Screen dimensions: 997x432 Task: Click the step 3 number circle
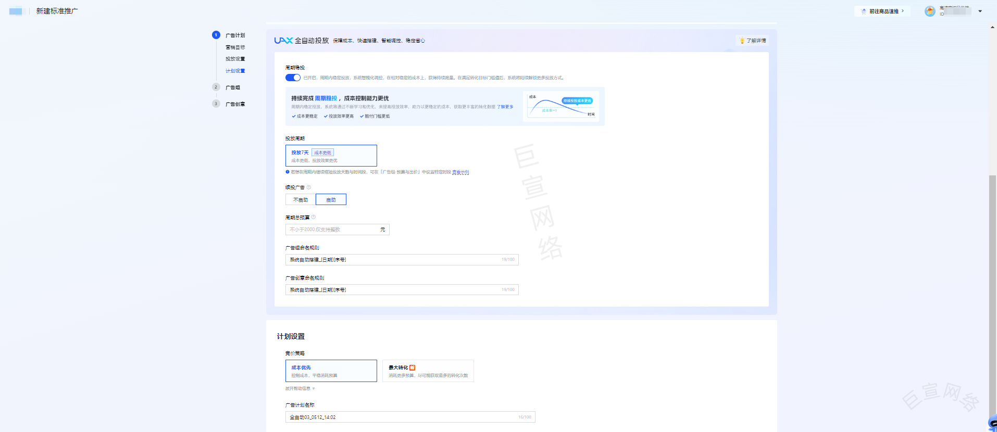coord(216,104)
